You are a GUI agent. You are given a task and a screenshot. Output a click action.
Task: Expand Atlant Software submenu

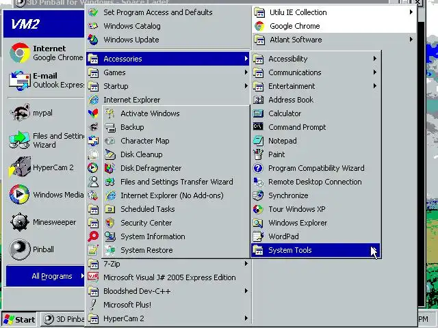pyautogui.click(x=334, y=40)
